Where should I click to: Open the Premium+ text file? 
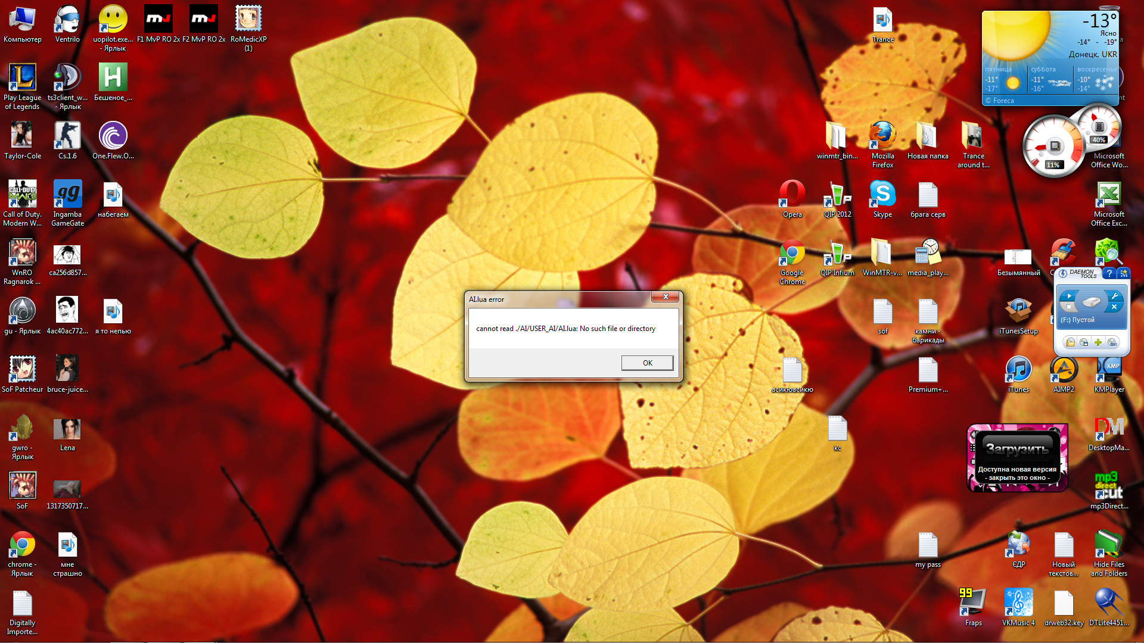pyautogui.click(x=928, y=374)
